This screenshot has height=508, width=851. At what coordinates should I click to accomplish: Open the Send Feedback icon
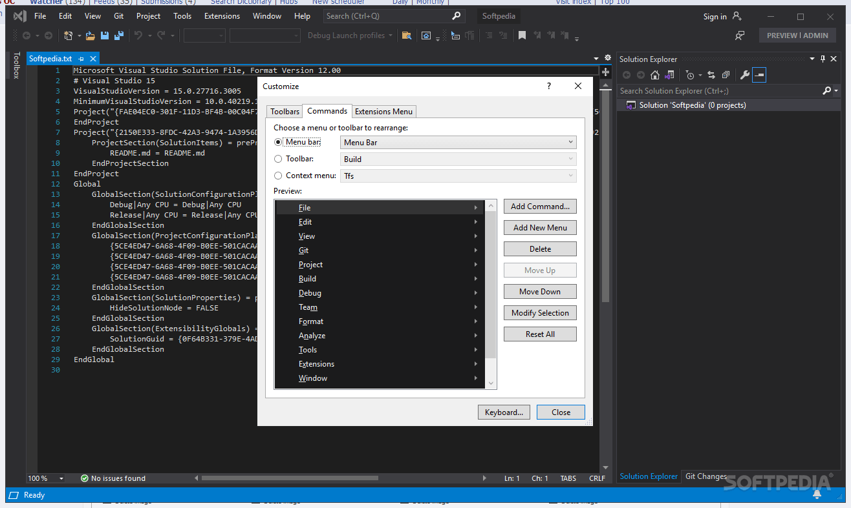tap(740, 36)
